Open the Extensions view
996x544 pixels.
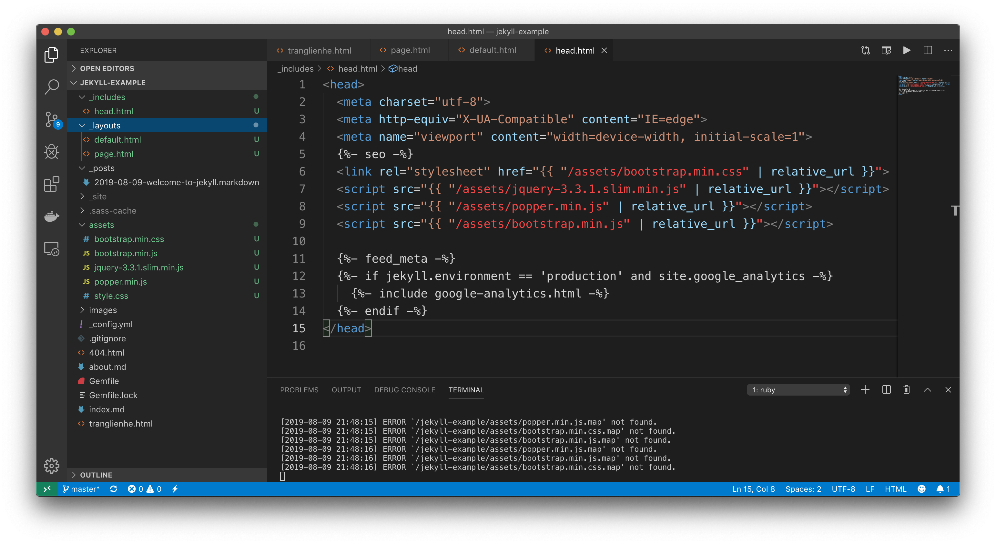point(51,184)
